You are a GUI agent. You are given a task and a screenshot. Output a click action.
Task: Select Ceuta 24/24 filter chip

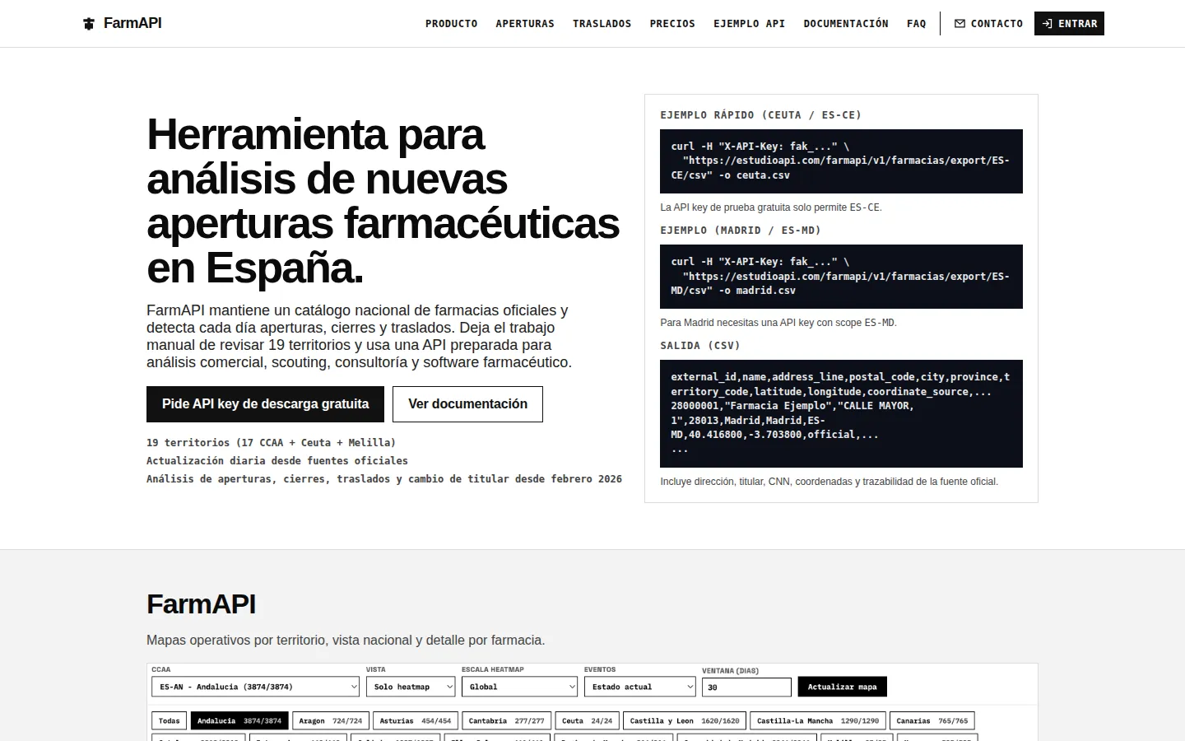point(588,720)
